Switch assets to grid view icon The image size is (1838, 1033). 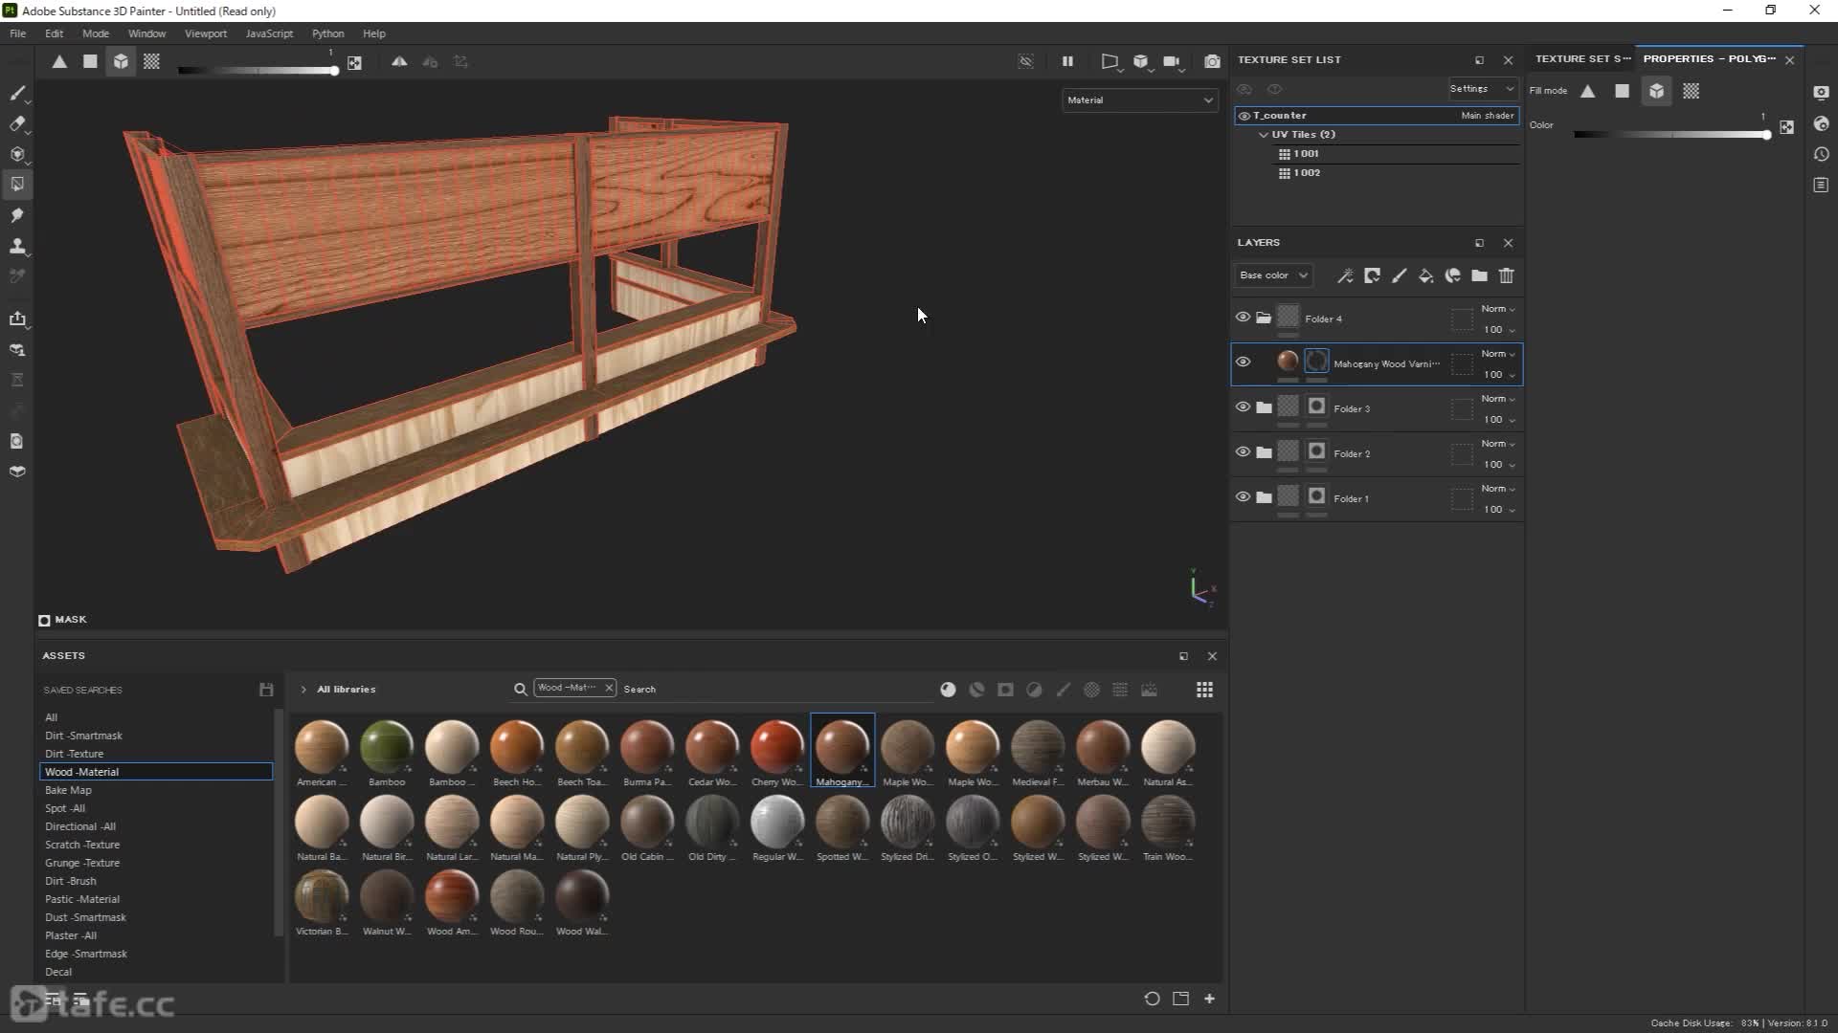click(x=1204, y=690)
